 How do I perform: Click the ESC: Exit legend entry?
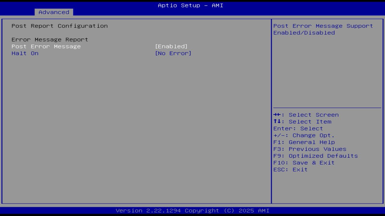tap(290, 169)
